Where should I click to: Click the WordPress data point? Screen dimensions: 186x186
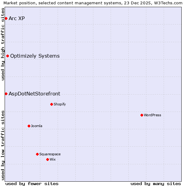tap(142, 115)
